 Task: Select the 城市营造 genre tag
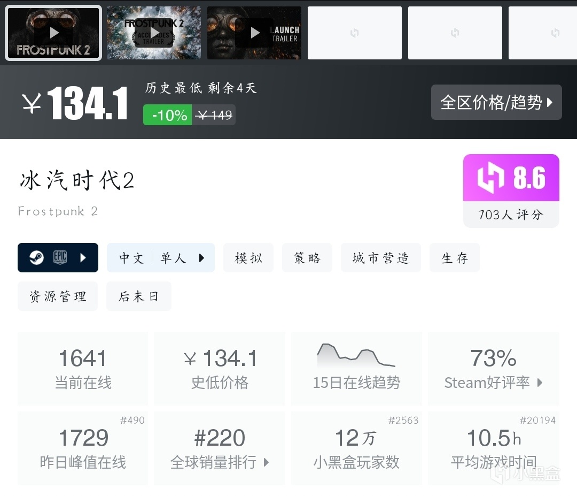381,257
